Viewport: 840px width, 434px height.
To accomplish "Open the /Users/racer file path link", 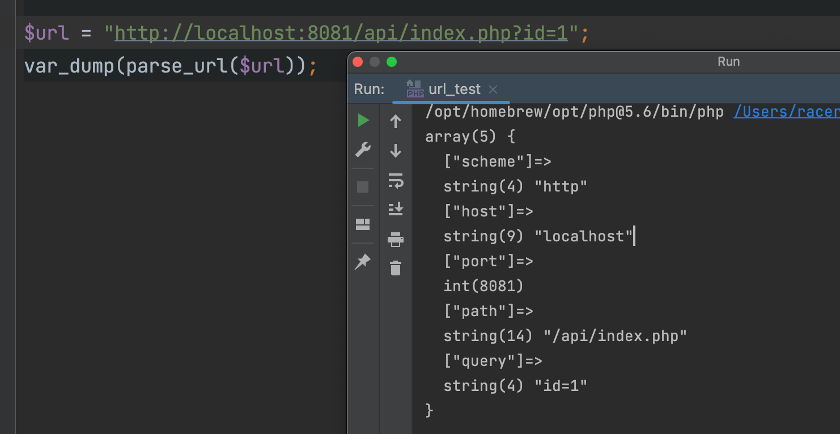I will (787, 112).
